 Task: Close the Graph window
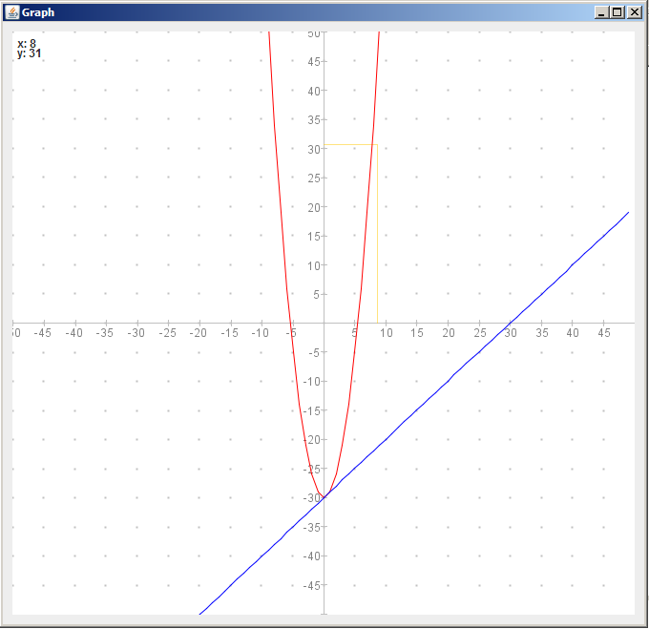[634, 12]
